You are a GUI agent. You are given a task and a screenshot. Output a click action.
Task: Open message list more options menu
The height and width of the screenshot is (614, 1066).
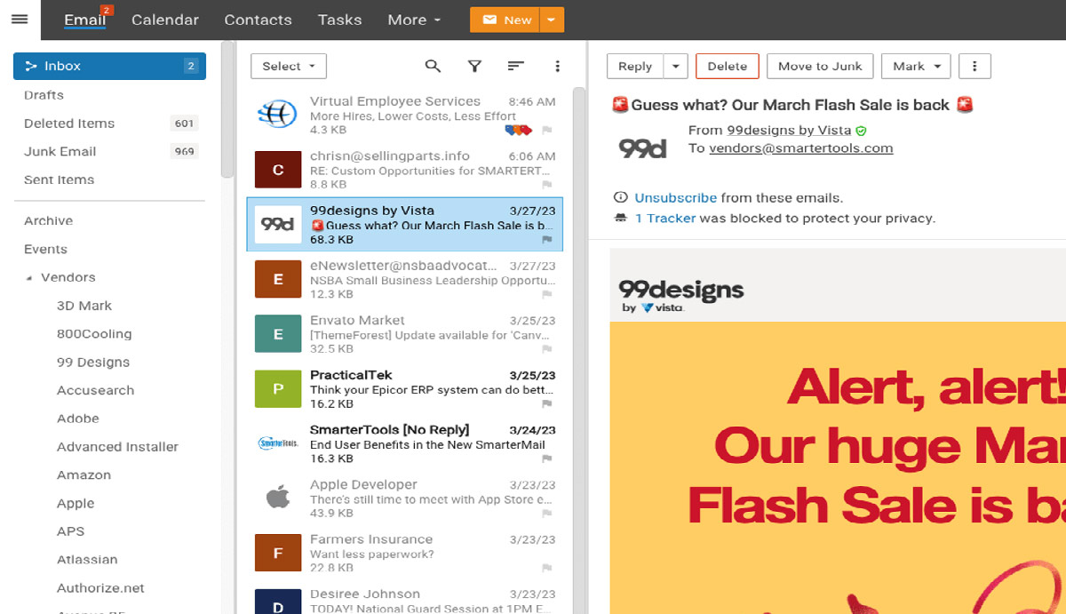point(557,66)
